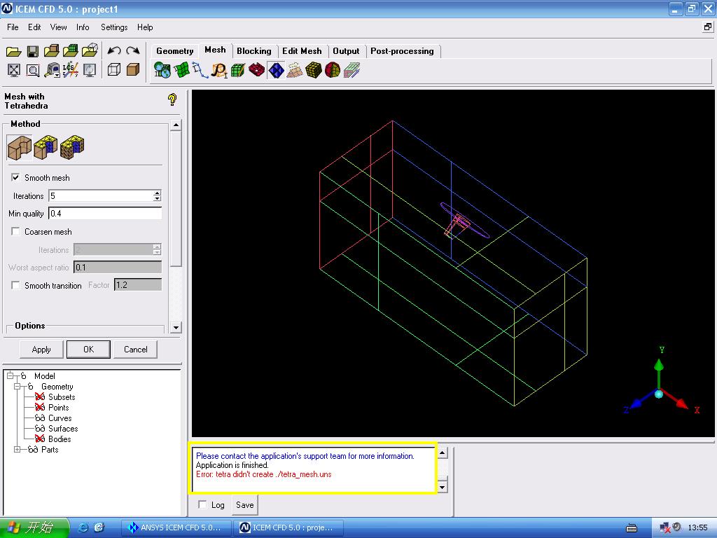Click the Undo arrow icon

tap(114, 51)
